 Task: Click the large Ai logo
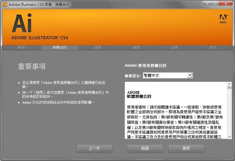click(x=22, y=23)
